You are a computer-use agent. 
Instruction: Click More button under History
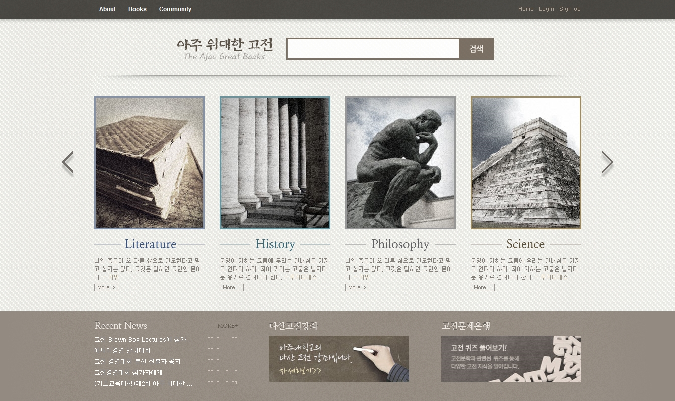[232, 288]
